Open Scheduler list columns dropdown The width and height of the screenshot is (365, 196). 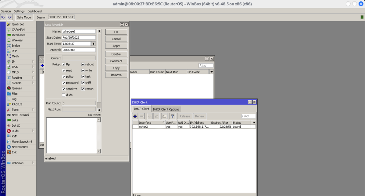tap(211, 72)
